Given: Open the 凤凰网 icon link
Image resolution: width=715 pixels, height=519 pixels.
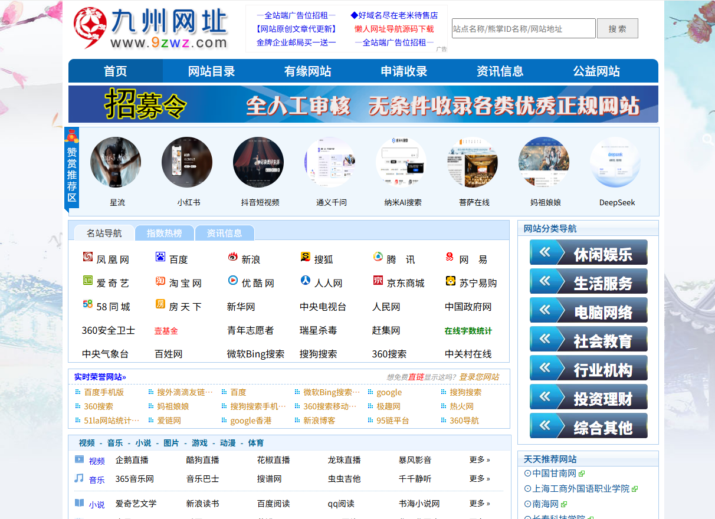Looking at the screenshot, I should click(x=88, y=257).
